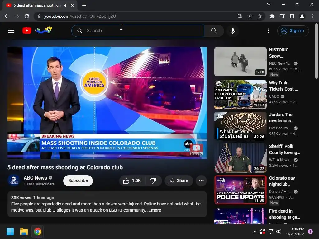Image resolution: width=319 pixels, height=239 pixels.
Task: Open system volume speaker icon
Action: [x=279, y=232]
